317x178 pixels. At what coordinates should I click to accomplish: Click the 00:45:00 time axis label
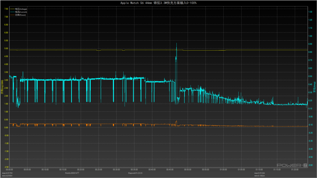point(170,170)
